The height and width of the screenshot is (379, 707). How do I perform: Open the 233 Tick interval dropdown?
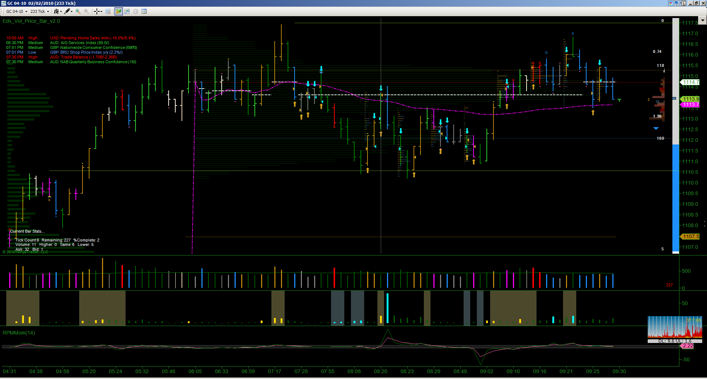tap(40, 11)
